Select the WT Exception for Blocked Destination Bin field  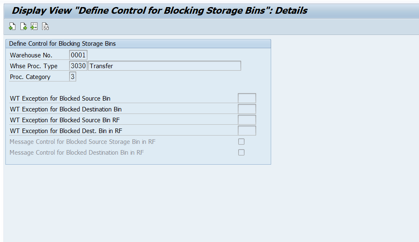(247, 109)
